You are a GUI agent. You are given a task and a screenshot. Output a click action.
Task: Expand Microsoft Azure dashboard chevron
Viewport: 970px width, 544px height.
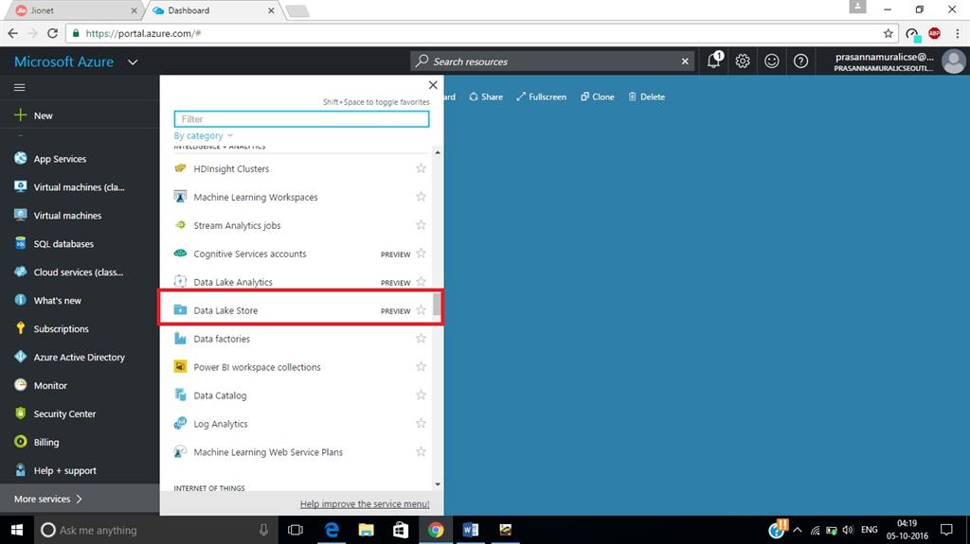click(x=133, y=61)
